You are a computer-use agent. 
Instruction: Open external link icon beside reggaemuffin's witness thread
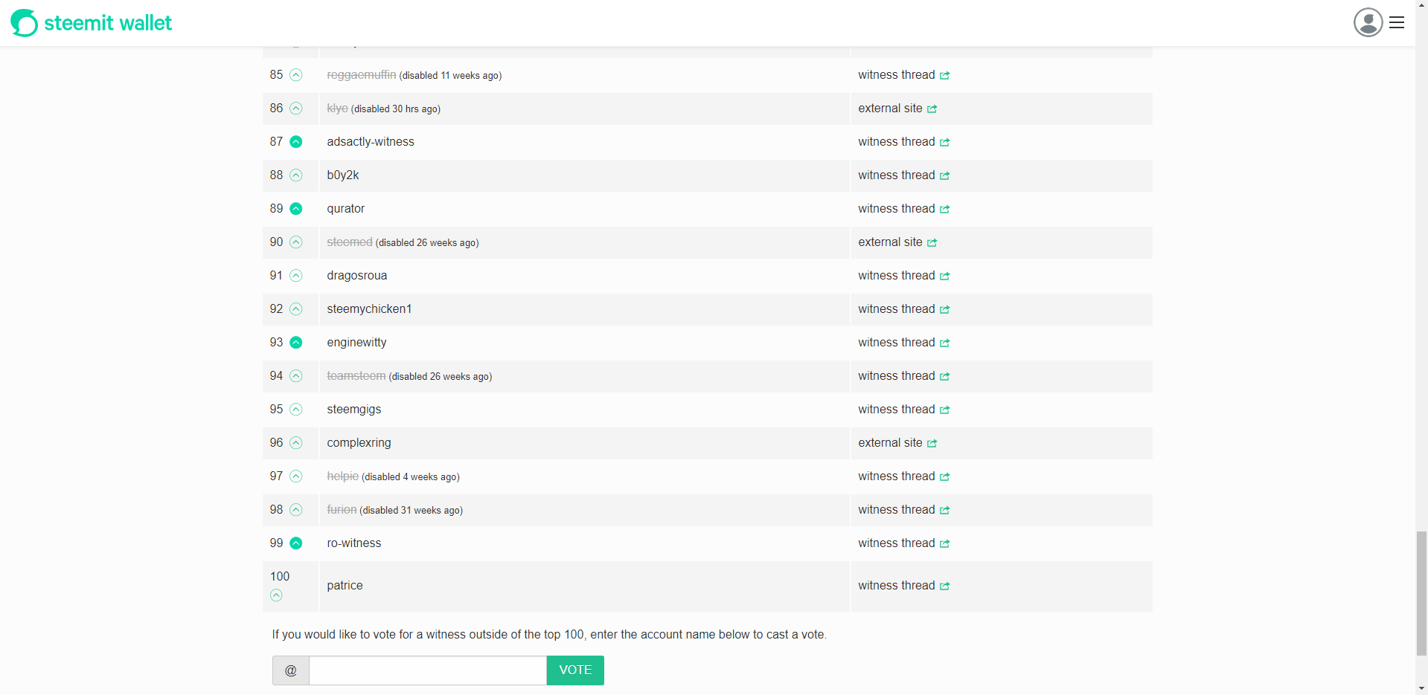(x=944, y=76)
